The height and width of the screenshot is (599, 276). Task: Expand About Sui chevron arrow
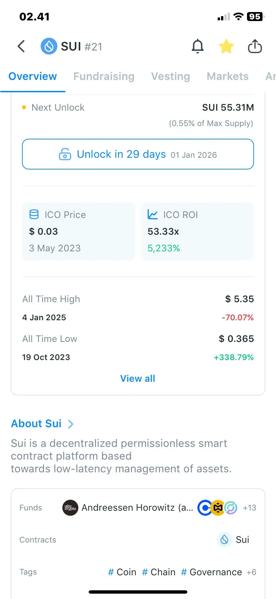(x=71, y=424)
